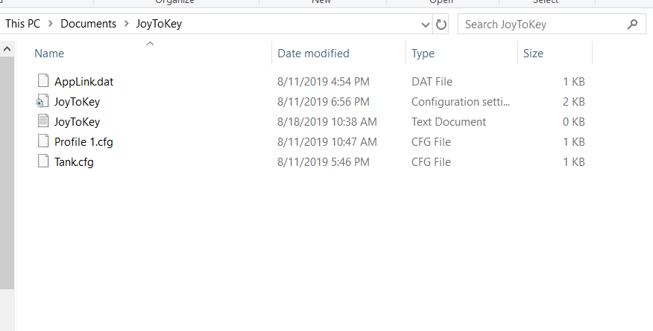
Task: Click the JoyToKey text document icon
Action: point(43,120)
